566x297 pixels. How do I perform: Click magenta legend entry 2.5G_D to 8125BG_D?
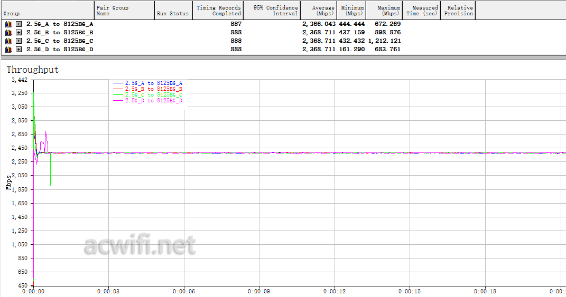[x=148, y=101]
